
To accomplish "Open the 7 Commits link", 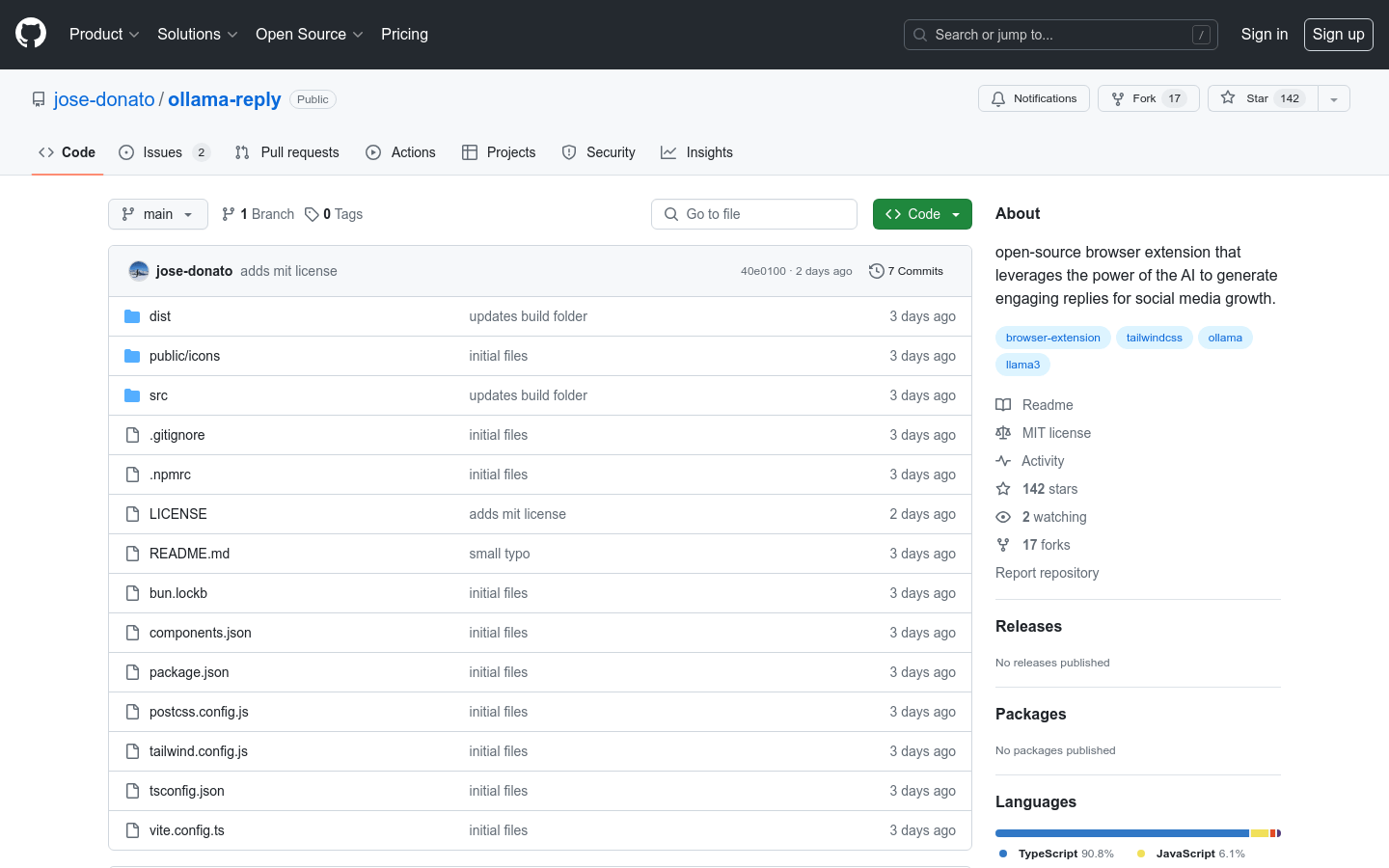I will click(906, 271).
